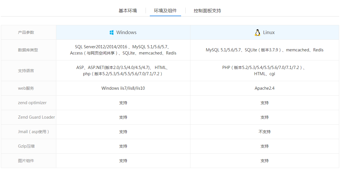Image resolution: width=340 pixels, height=170 pixels.
Task: Select the 环境及组件 tab
Action: [x=165, y=11]
